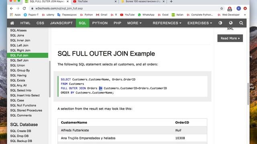Bookmark this page with the star icon
The height and width of the screenshot is (144, 257).
coord(222,8)
